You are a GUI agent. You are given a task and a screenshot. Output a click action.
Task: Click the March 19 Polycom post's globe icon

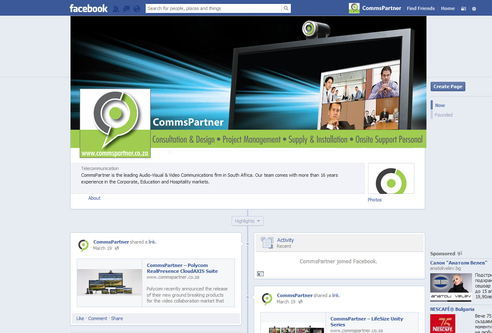tap(117, 248)
